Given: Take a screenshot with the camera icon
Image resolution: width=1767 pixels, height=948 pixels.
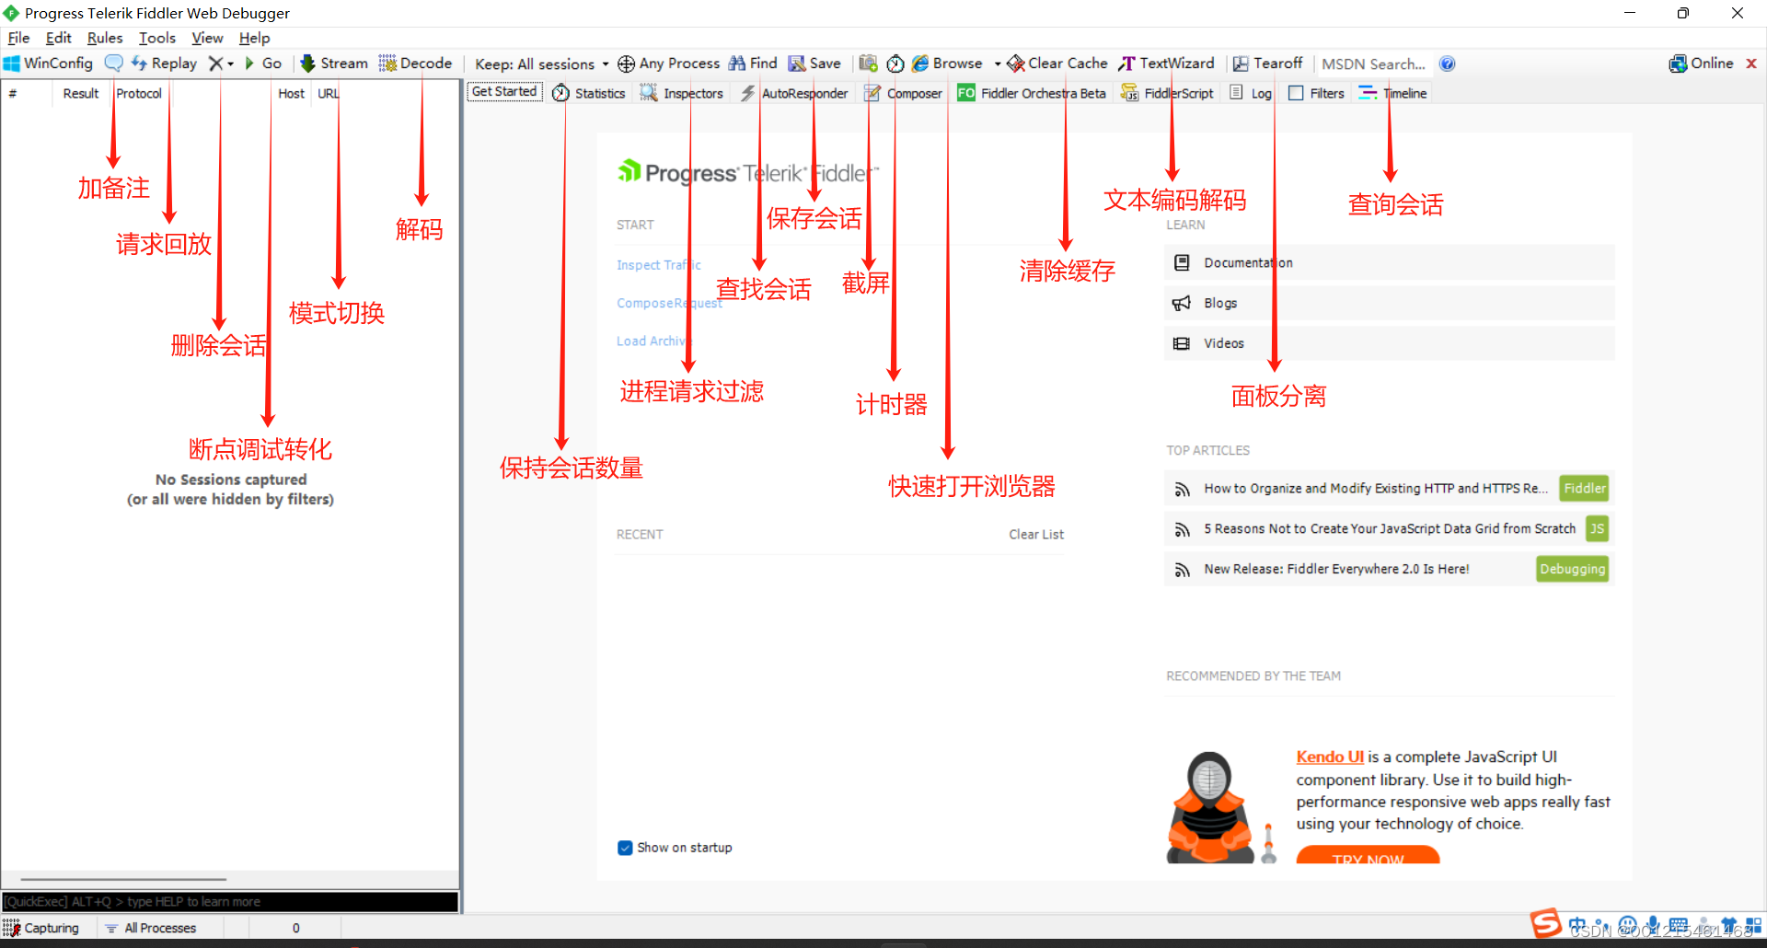Looking at the screenshot, I should coord(868,64).
